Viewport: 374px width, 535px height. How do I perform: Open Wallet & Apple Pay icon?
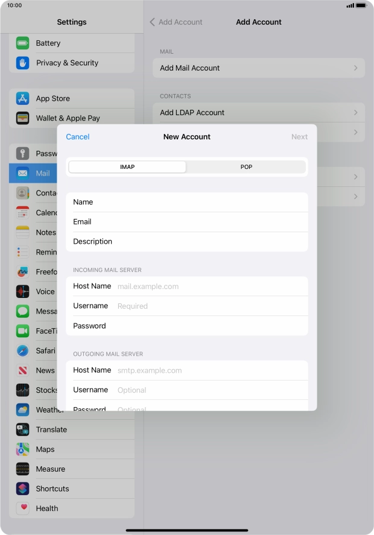[23, 118]
